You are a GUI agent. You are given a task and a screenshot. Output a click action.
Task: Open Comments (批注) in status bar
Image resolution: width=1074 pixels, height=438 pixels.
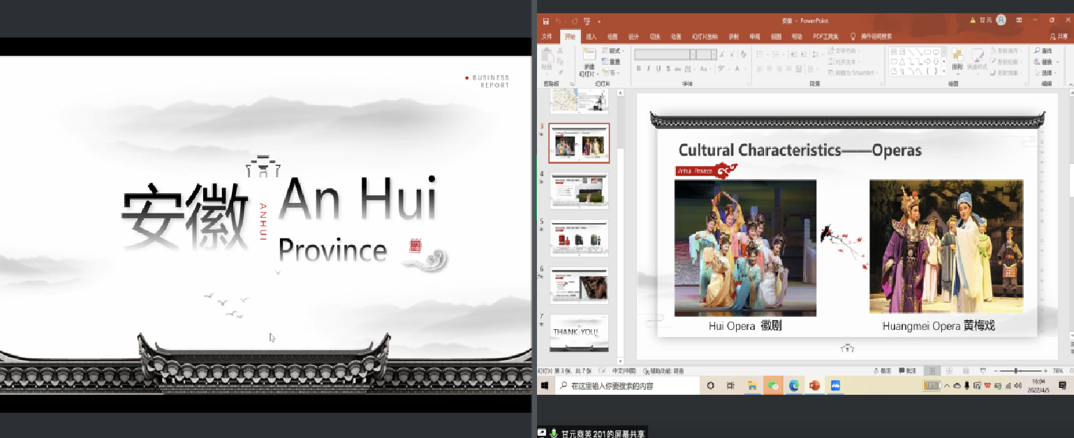click(x=908, y=370)
